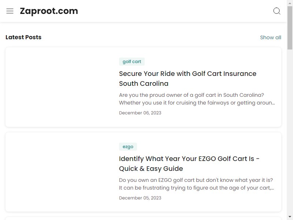This screenshot has height=220, width=293.
Task: Click the EZGO guide post thumbnail
Action: point(60,172)
